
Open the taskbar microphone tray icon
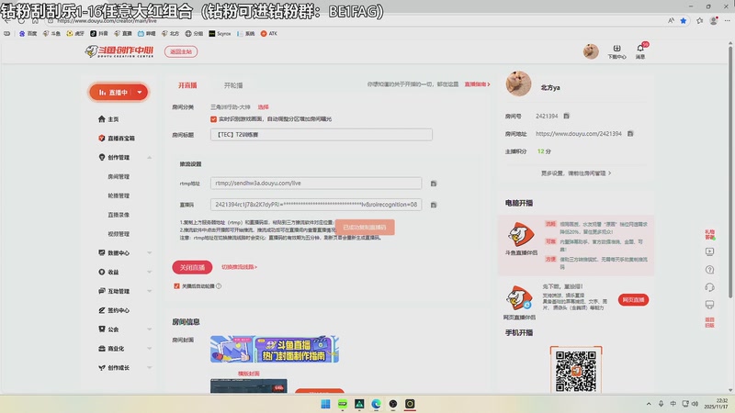(661, 404)
